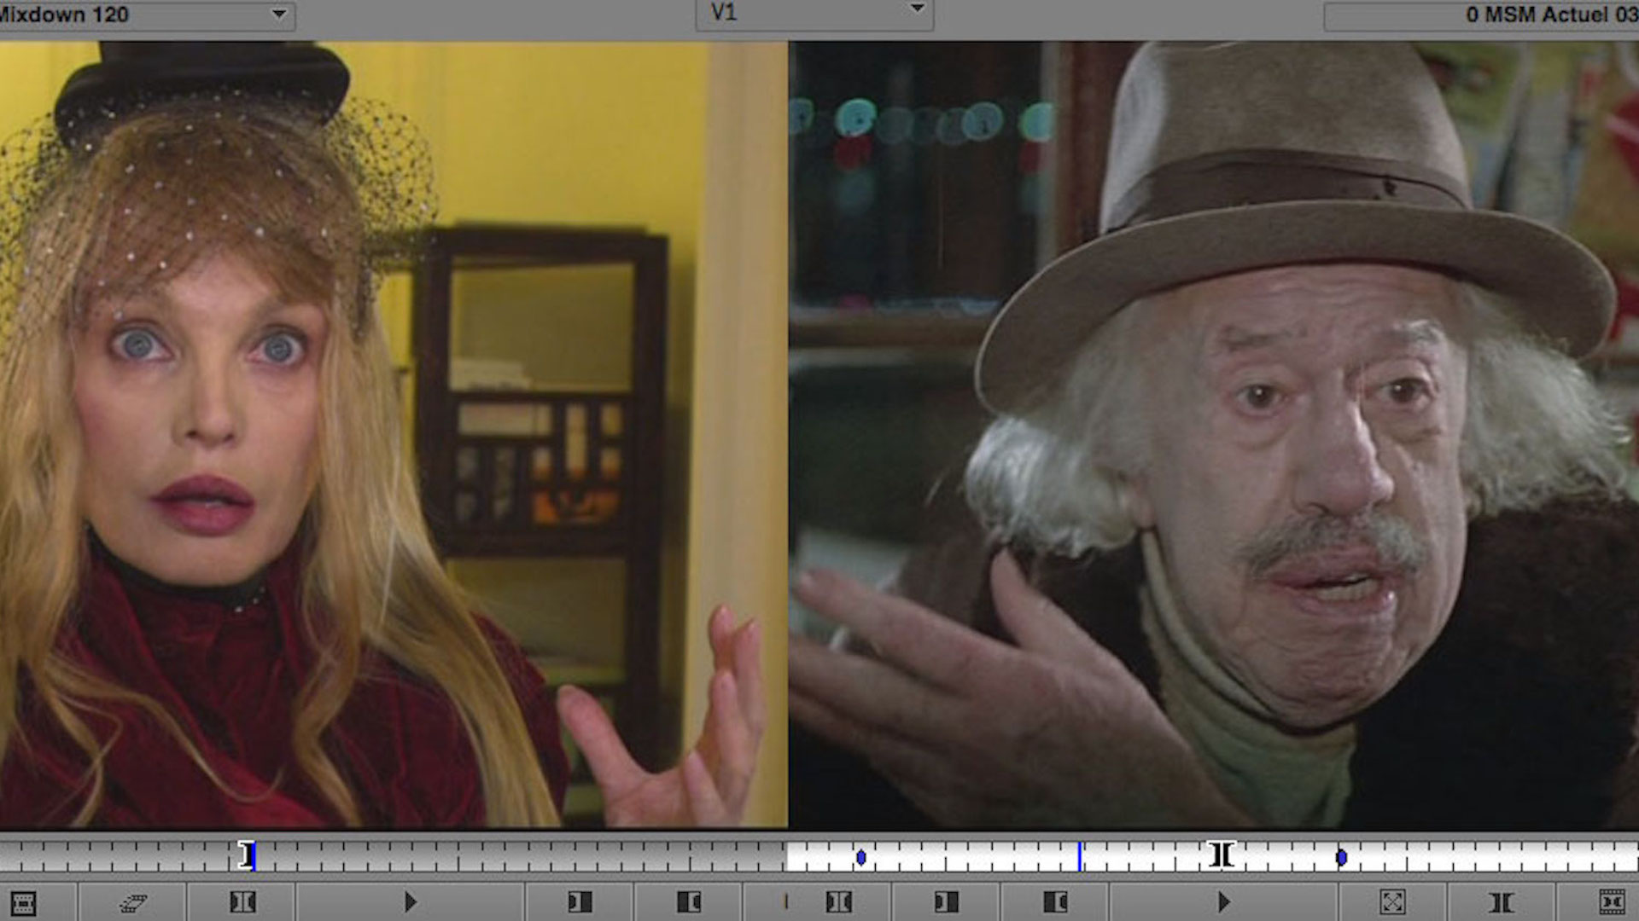1639x921 pixels.
Task: Set Mark IN under source monitor
Action: coord(580,901)
